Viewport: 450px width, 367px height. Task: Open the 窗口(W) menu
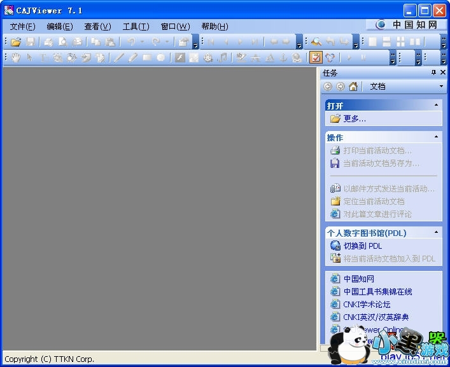click(x=175, y=27)
